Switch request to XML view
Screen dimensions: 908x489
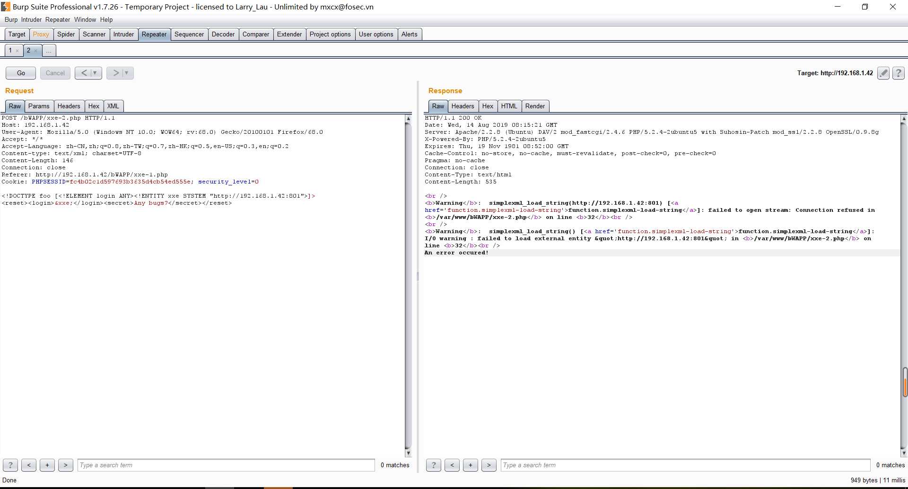tap(113, 106)
